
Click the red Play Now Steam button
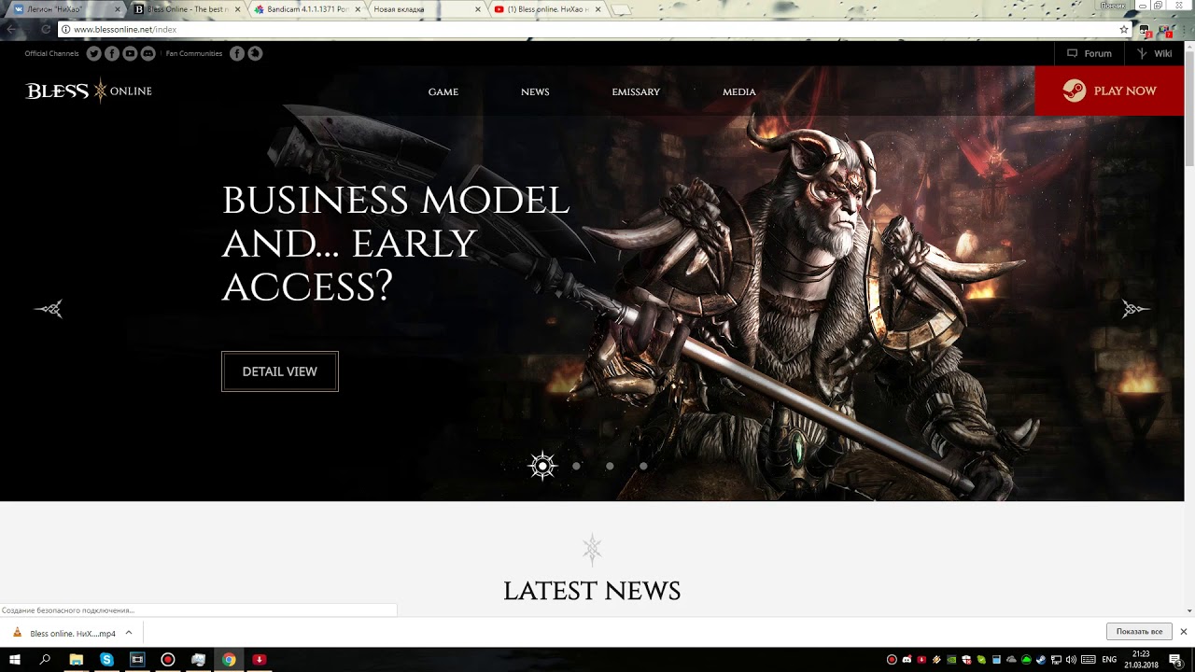(1109, 91)
